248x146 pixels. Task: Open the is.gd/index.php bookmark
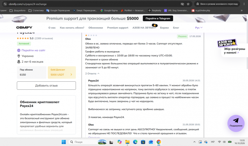[201, 11]
